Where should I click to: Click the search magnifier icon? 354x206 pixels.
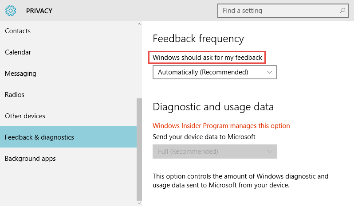point(342,10)
